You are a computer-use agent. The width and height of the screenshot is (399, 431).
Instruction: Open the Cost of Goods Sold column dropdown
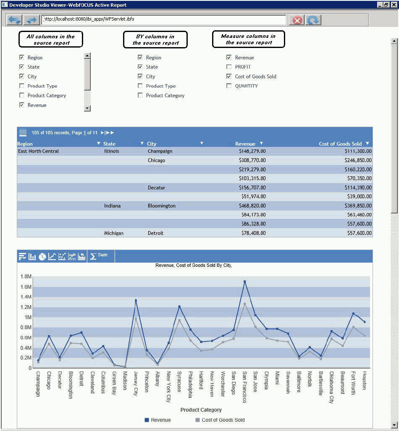click(367, 143)
